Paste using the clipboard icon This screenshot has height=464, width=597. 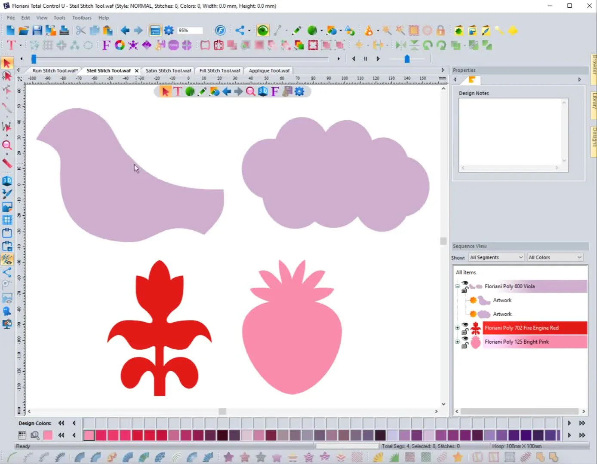[108, 30]
